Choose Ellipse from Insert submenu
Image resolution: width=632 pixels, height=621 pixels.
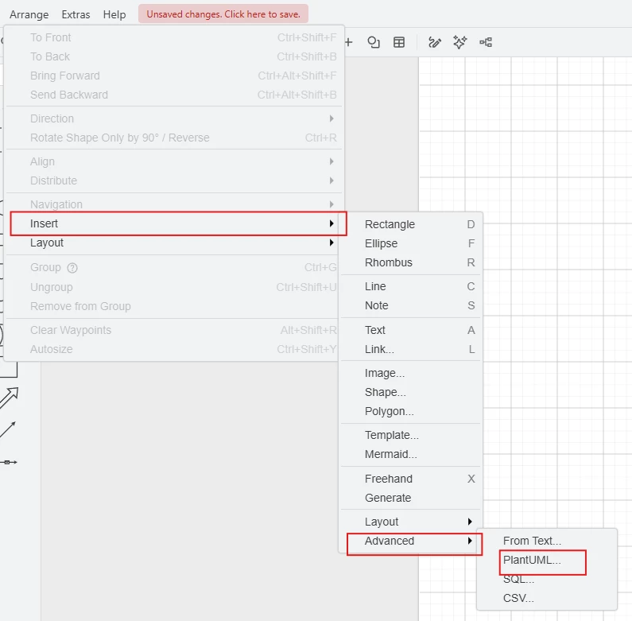pyautogui.click(x=411, y=243)
